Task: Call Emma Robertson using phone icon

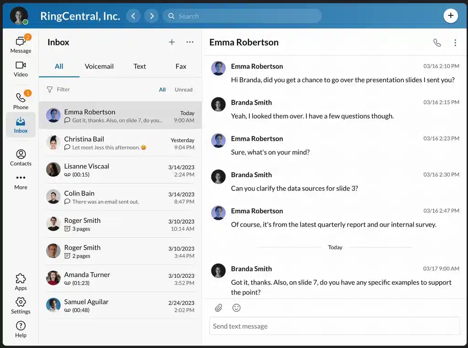Action: pyautogui.click(x=437, y=42)
